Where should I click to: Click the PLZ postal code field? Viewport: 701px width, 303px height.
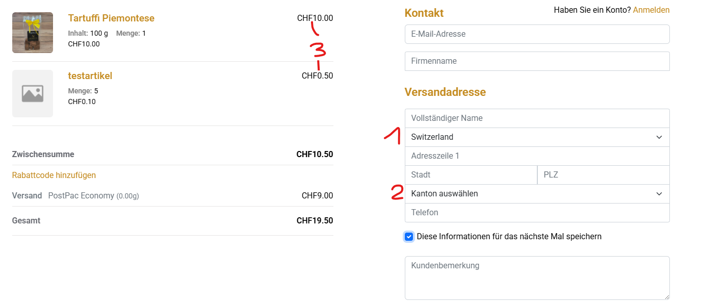[603, 175]
